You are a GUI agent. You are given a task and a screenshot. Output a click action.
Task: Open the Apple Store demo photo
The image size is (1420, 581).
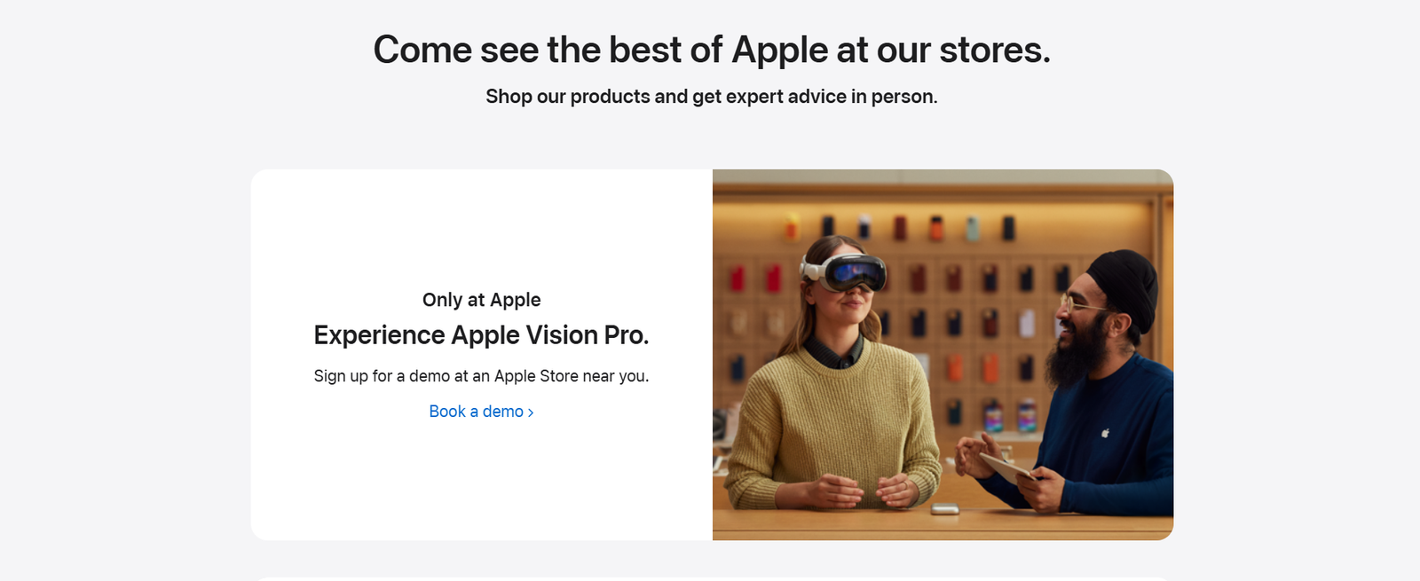pyautogui.click(x=943, y=355)
